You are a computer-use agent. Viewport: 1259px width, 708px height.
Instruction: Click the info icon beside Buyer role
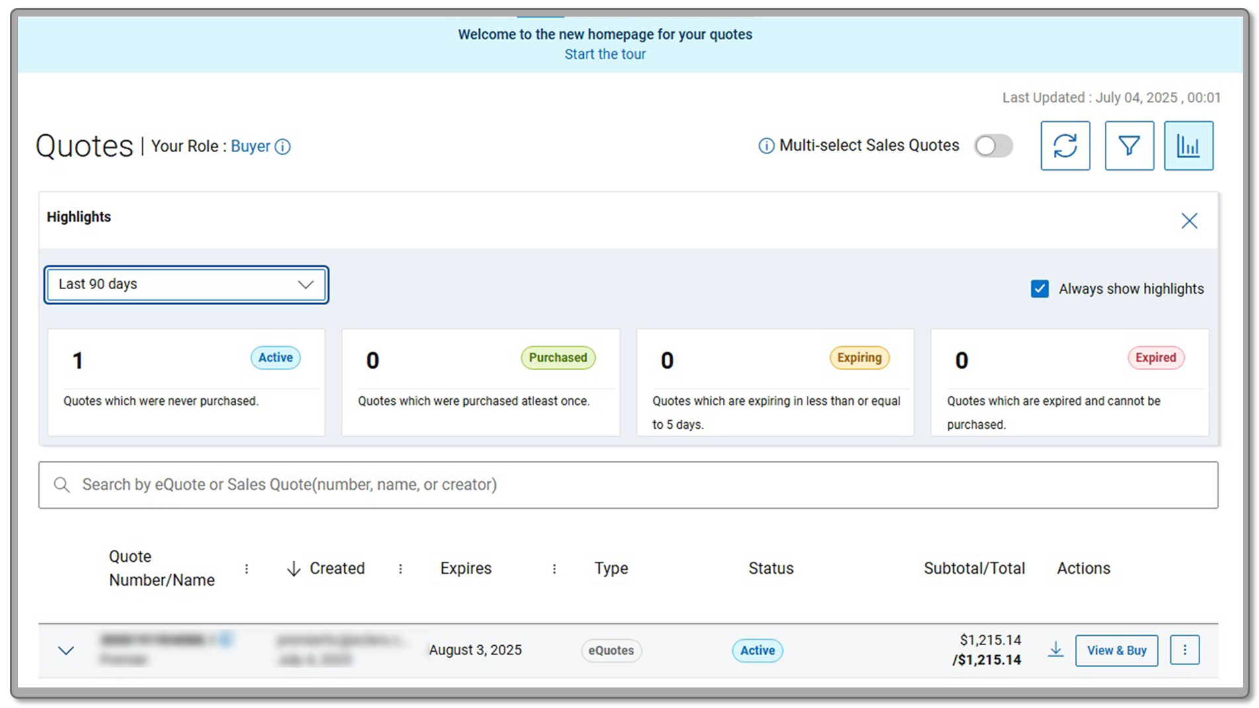283,147
